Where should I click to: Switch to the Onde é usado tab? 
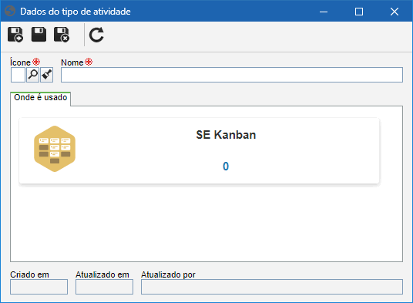tap(41, 98)
